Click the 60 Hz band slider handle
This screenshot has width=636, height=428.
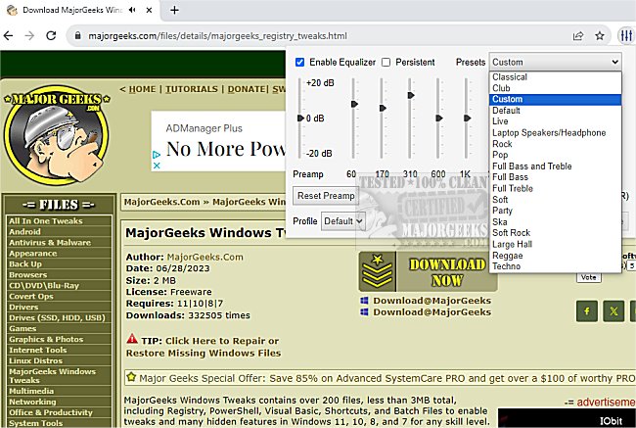click(354, 105)
